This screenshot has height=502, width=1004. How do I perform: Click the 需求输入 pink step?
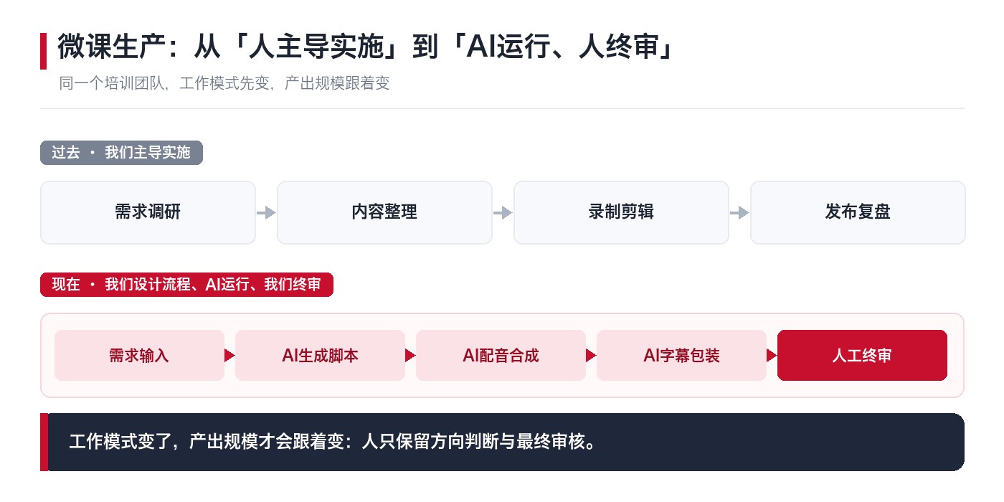(x=139, y=355)
